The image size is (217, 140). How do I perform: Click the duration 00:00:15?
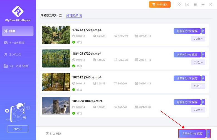(x=80, y=83)
